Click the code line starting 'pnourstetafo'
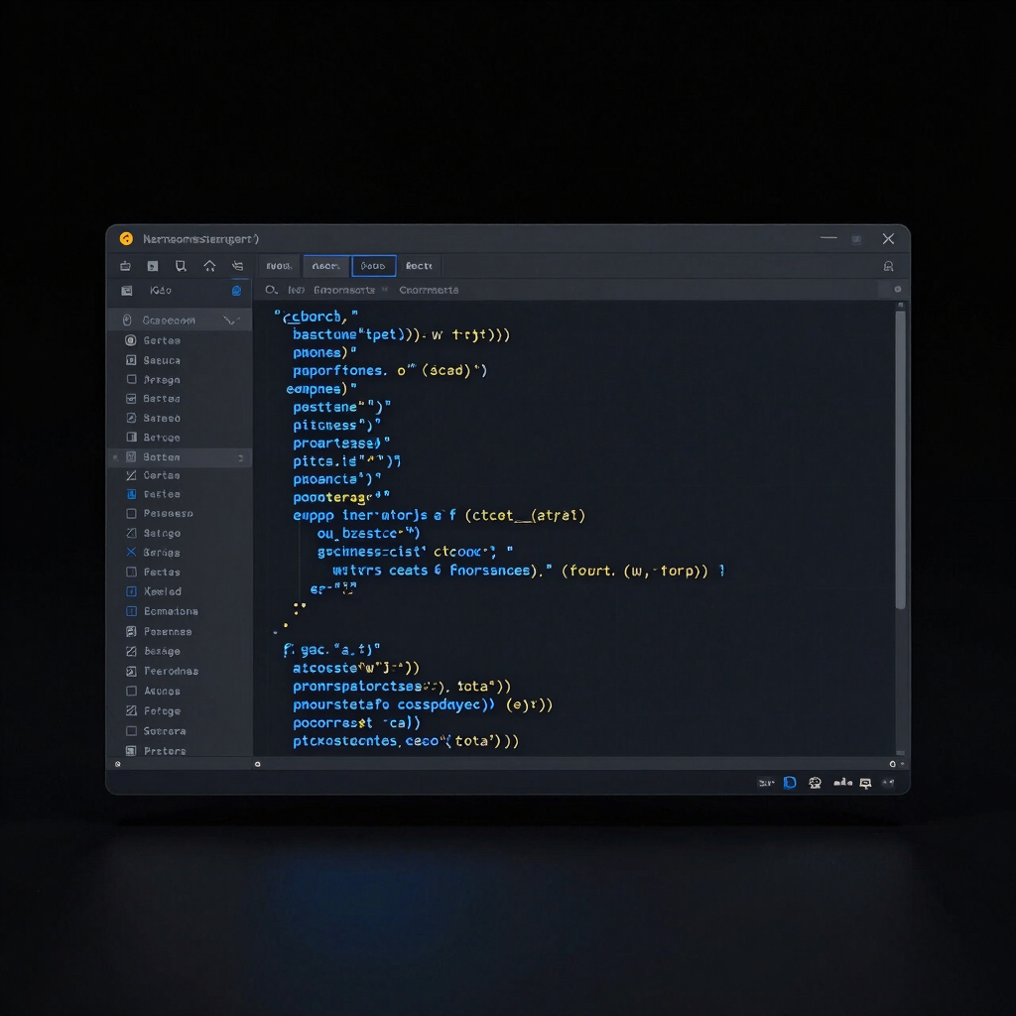1016x1016 pixels. 423,705
